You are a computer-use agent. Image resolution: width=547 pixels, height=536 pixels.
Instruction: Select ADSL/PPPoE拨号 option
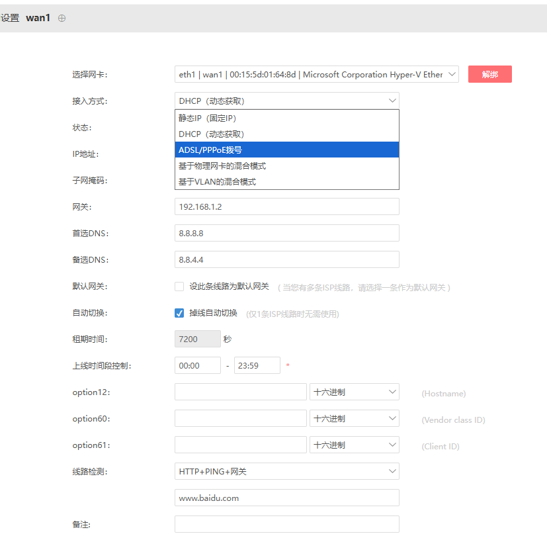[x=287, y=150]
